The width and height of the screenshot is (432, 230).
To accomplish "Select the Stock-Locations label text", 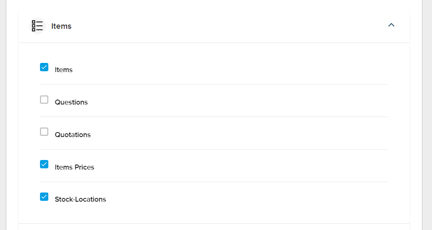I will pos(80,200).
